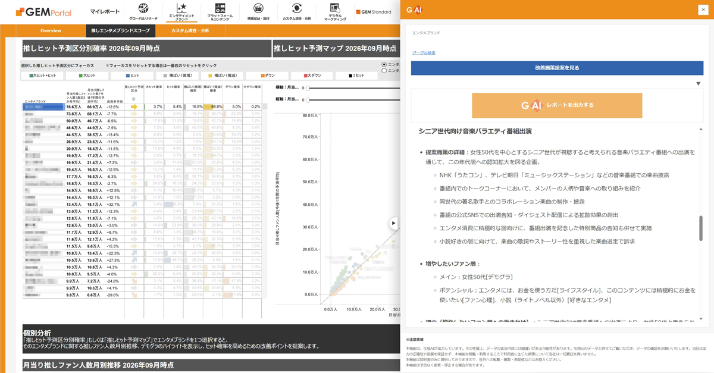
Task: Open the グーグル検索 link
Action: tap(424, 53)
